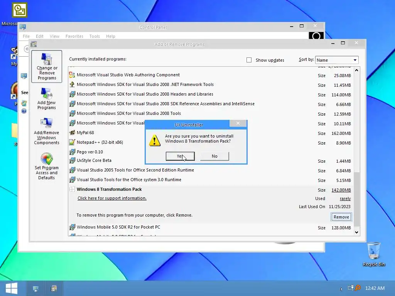Click the UxStyle Core Beta icon
This screenshot has height=296, width=395.
point(72,160)
